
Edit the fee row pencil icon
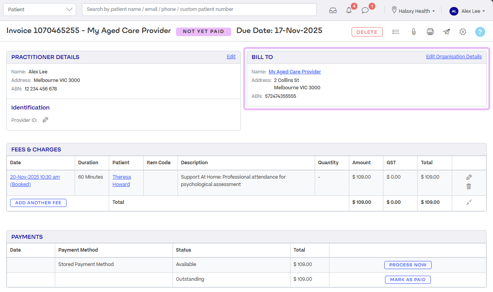[x=469, y=177]
